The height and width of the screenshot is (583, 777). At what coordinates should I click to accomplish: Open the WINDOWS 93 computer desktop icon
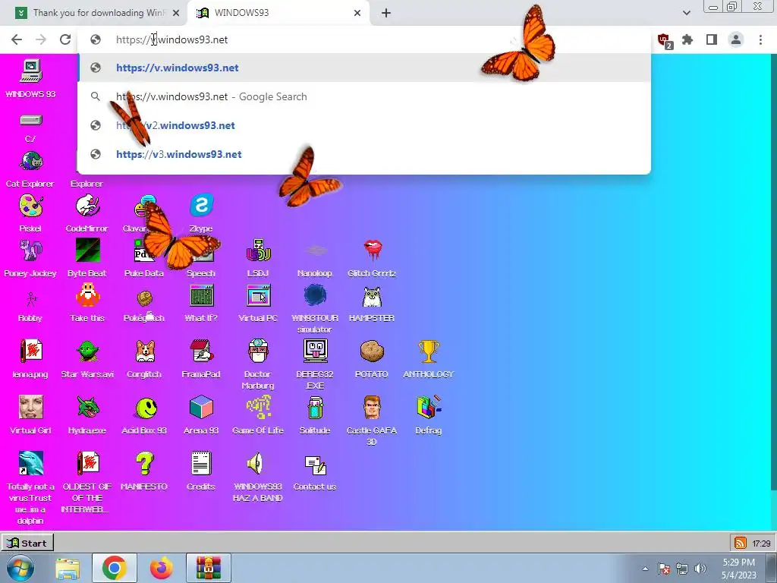(x=30, y=71)
